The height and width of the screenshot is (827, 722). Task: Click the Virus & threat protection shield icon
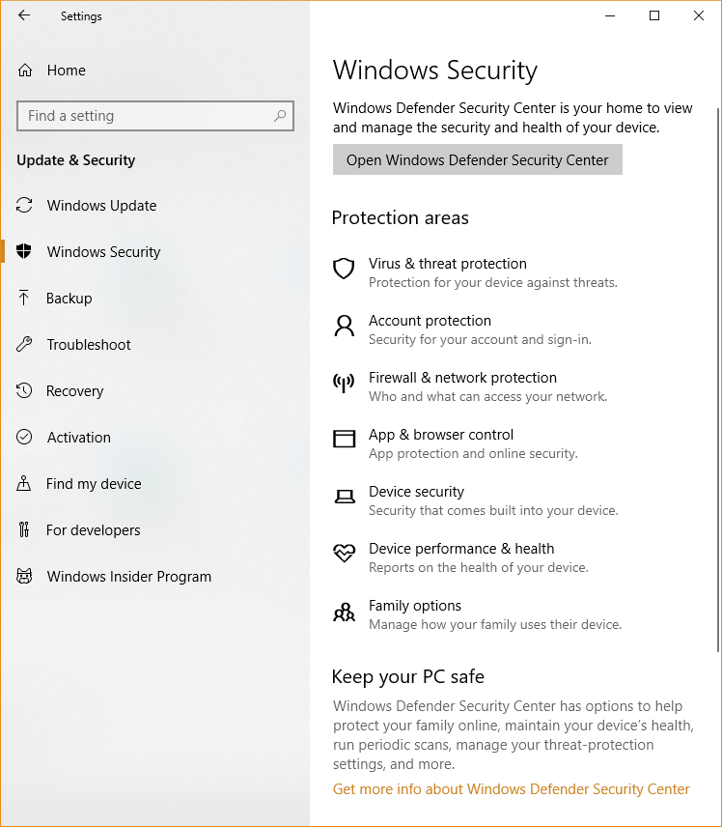[x=344, y=269]
